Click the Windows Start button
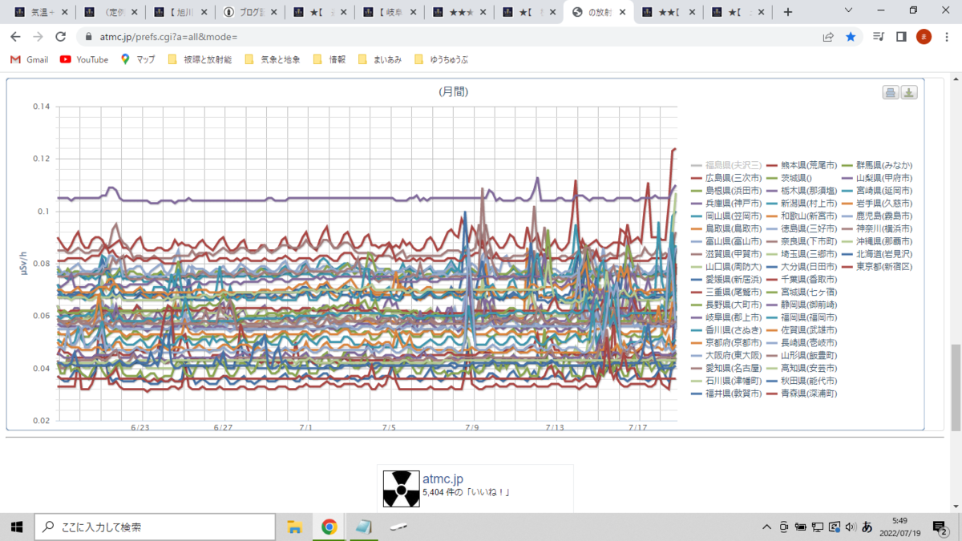Viewport: 962px width, 541px height. 16,527
